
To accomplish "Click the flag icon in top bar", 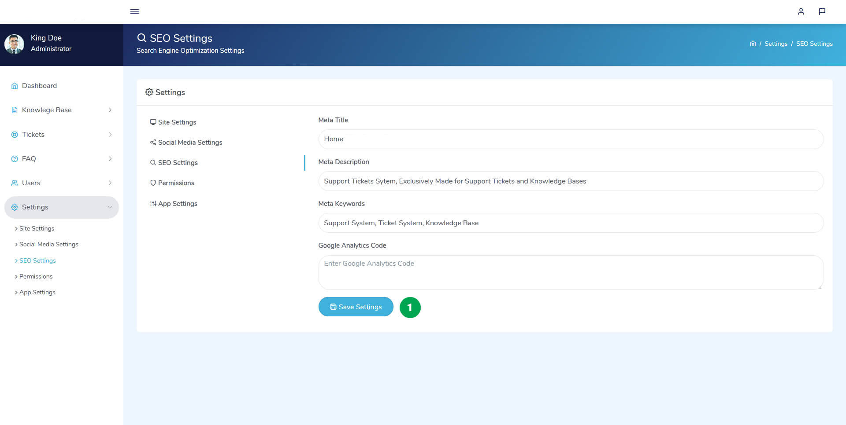I will tap(822, 11).
